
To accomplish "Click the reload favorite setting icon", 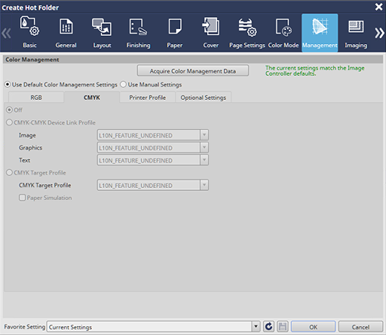I will pos(269,327).
